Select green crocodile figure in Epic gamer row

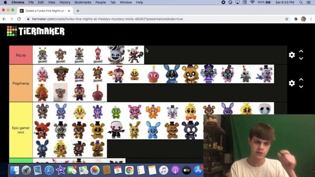116,112
